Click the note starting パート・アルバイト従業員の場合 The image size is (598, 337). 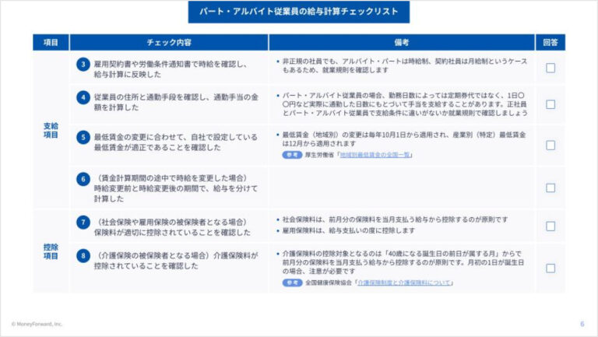pos(405,104)
